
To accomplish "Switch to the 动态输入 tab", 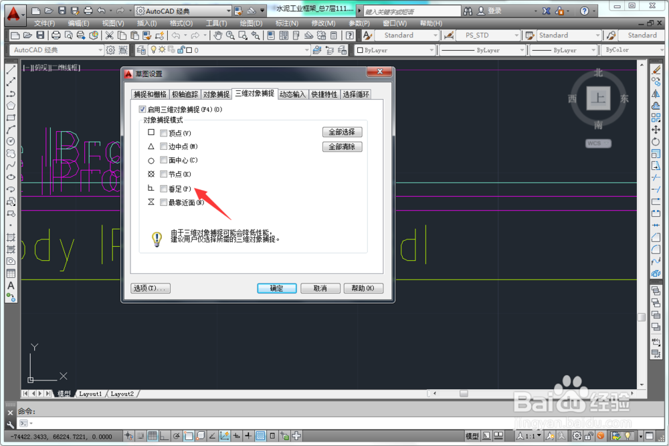I will [x=293, y=94].
